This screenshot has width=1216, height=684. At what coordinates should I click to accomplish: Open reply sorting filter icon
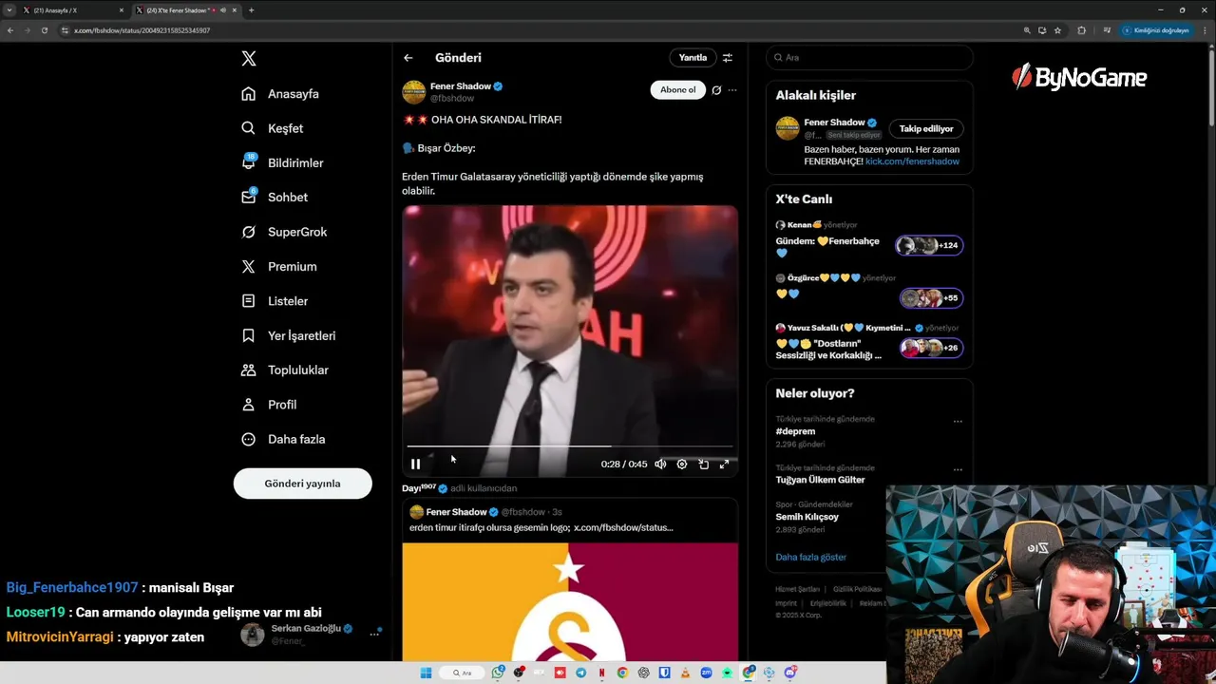pyautogui.click(x=728, y=58)
